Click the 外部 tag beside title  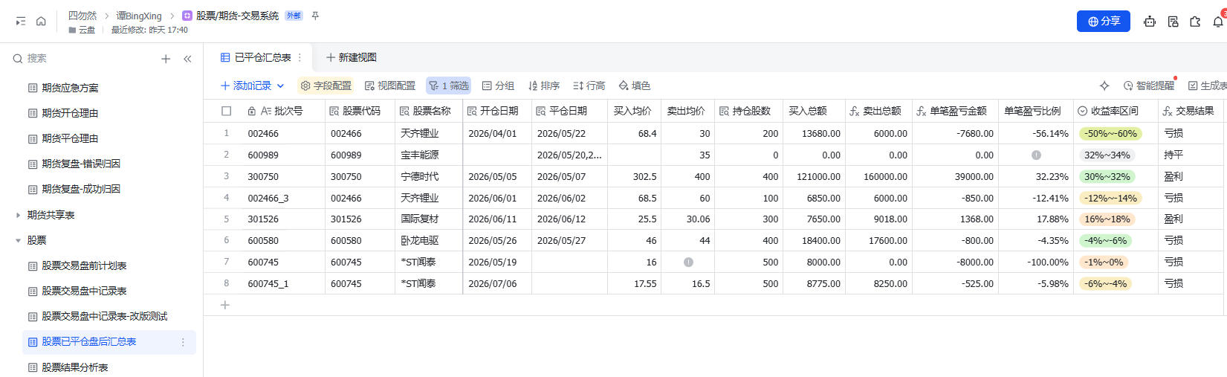(x=294, y=16)
